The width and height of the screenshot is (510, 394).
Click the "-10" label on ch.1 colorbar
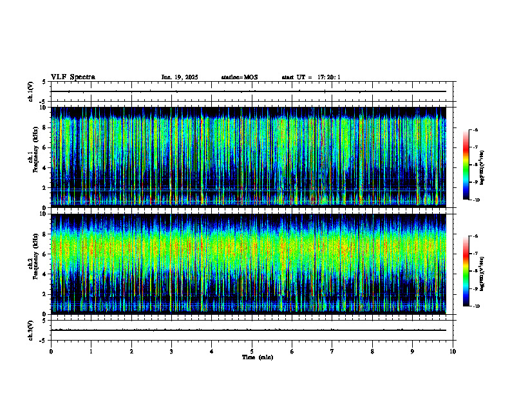[x=476, y=200]
